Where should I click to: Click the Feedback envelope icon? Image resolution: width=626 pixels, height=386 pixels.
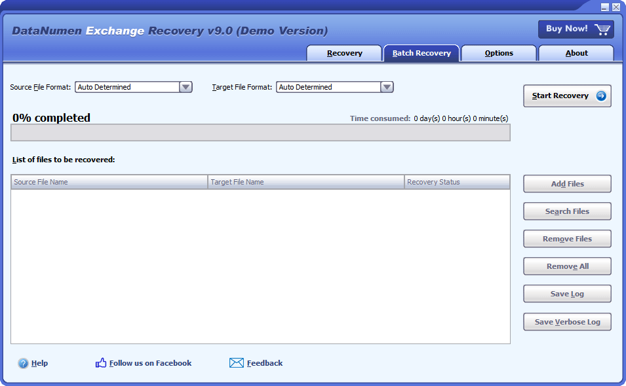coord(237,363)
